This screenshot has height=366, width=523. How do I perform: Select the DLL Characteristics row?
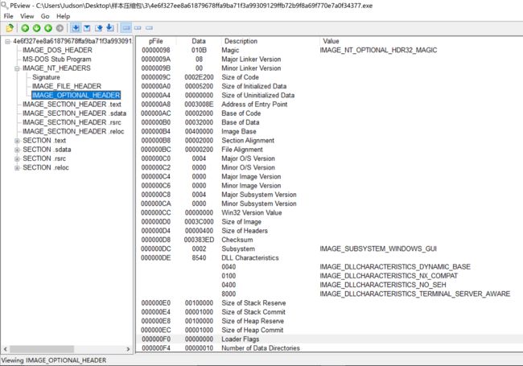(x=328, y=257)
